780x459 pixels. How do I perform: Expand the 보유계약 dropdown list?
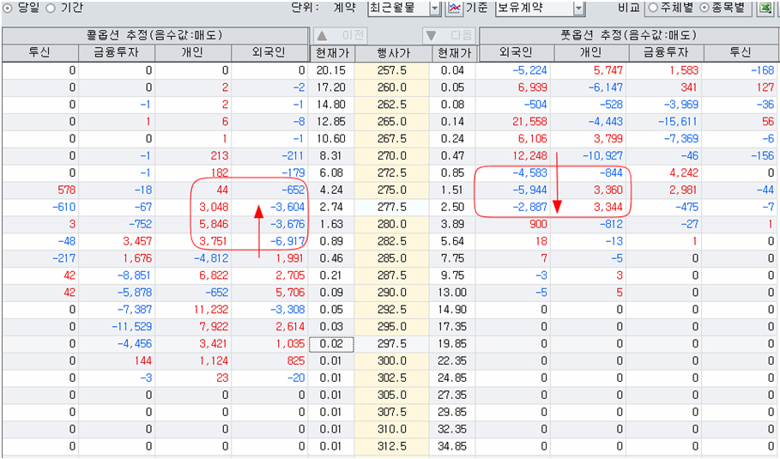[578, 9]
